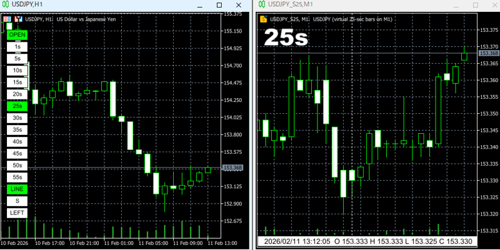Select the 1s timeframe button
500x250 pixels.
(17, 47)
